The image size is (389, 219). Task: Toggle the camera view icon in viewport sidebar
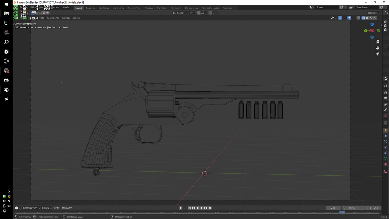(377, 54)
